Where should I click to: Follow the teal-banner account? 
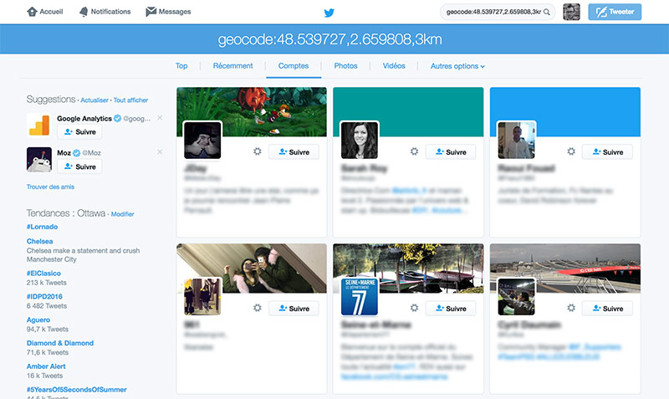point(451,152)
